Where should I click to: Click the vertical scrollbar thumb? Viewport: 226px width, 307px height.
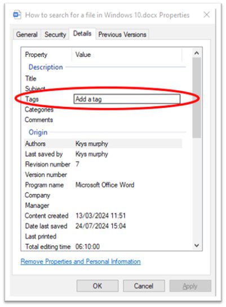click(197, 97)
